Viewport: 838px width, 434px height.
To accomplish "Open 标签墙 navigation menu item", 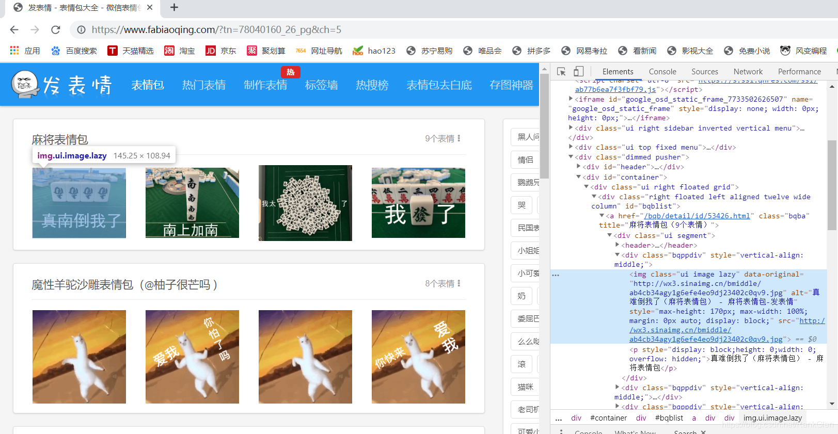I will click(x=322, y=85).
